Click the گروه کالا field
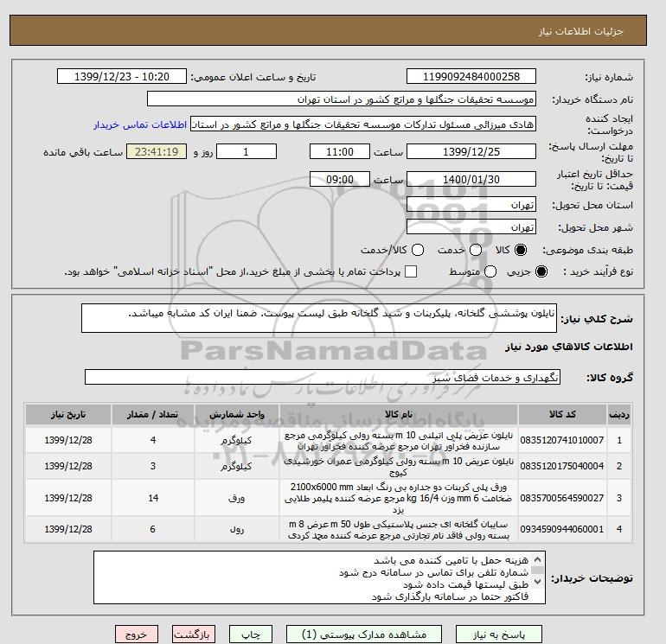This screenshot has width=666, height=644. click(323, 377)
